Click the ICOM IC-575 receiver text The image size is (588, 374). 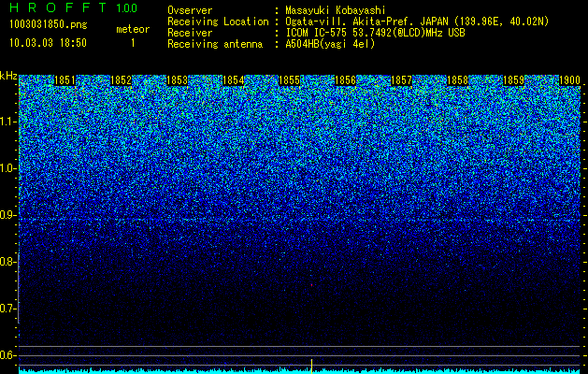coord(375,33)
